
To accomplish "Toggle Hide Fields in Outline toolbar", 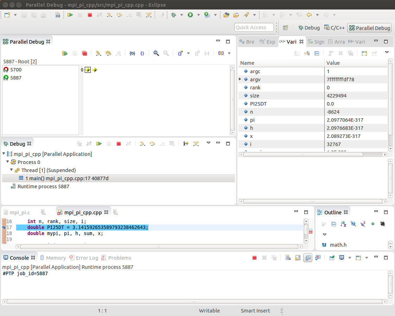I will pyautogui.click(x=353, y=224).
